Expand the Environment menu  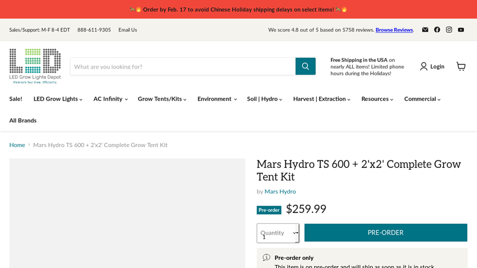[x=217, y=99]
